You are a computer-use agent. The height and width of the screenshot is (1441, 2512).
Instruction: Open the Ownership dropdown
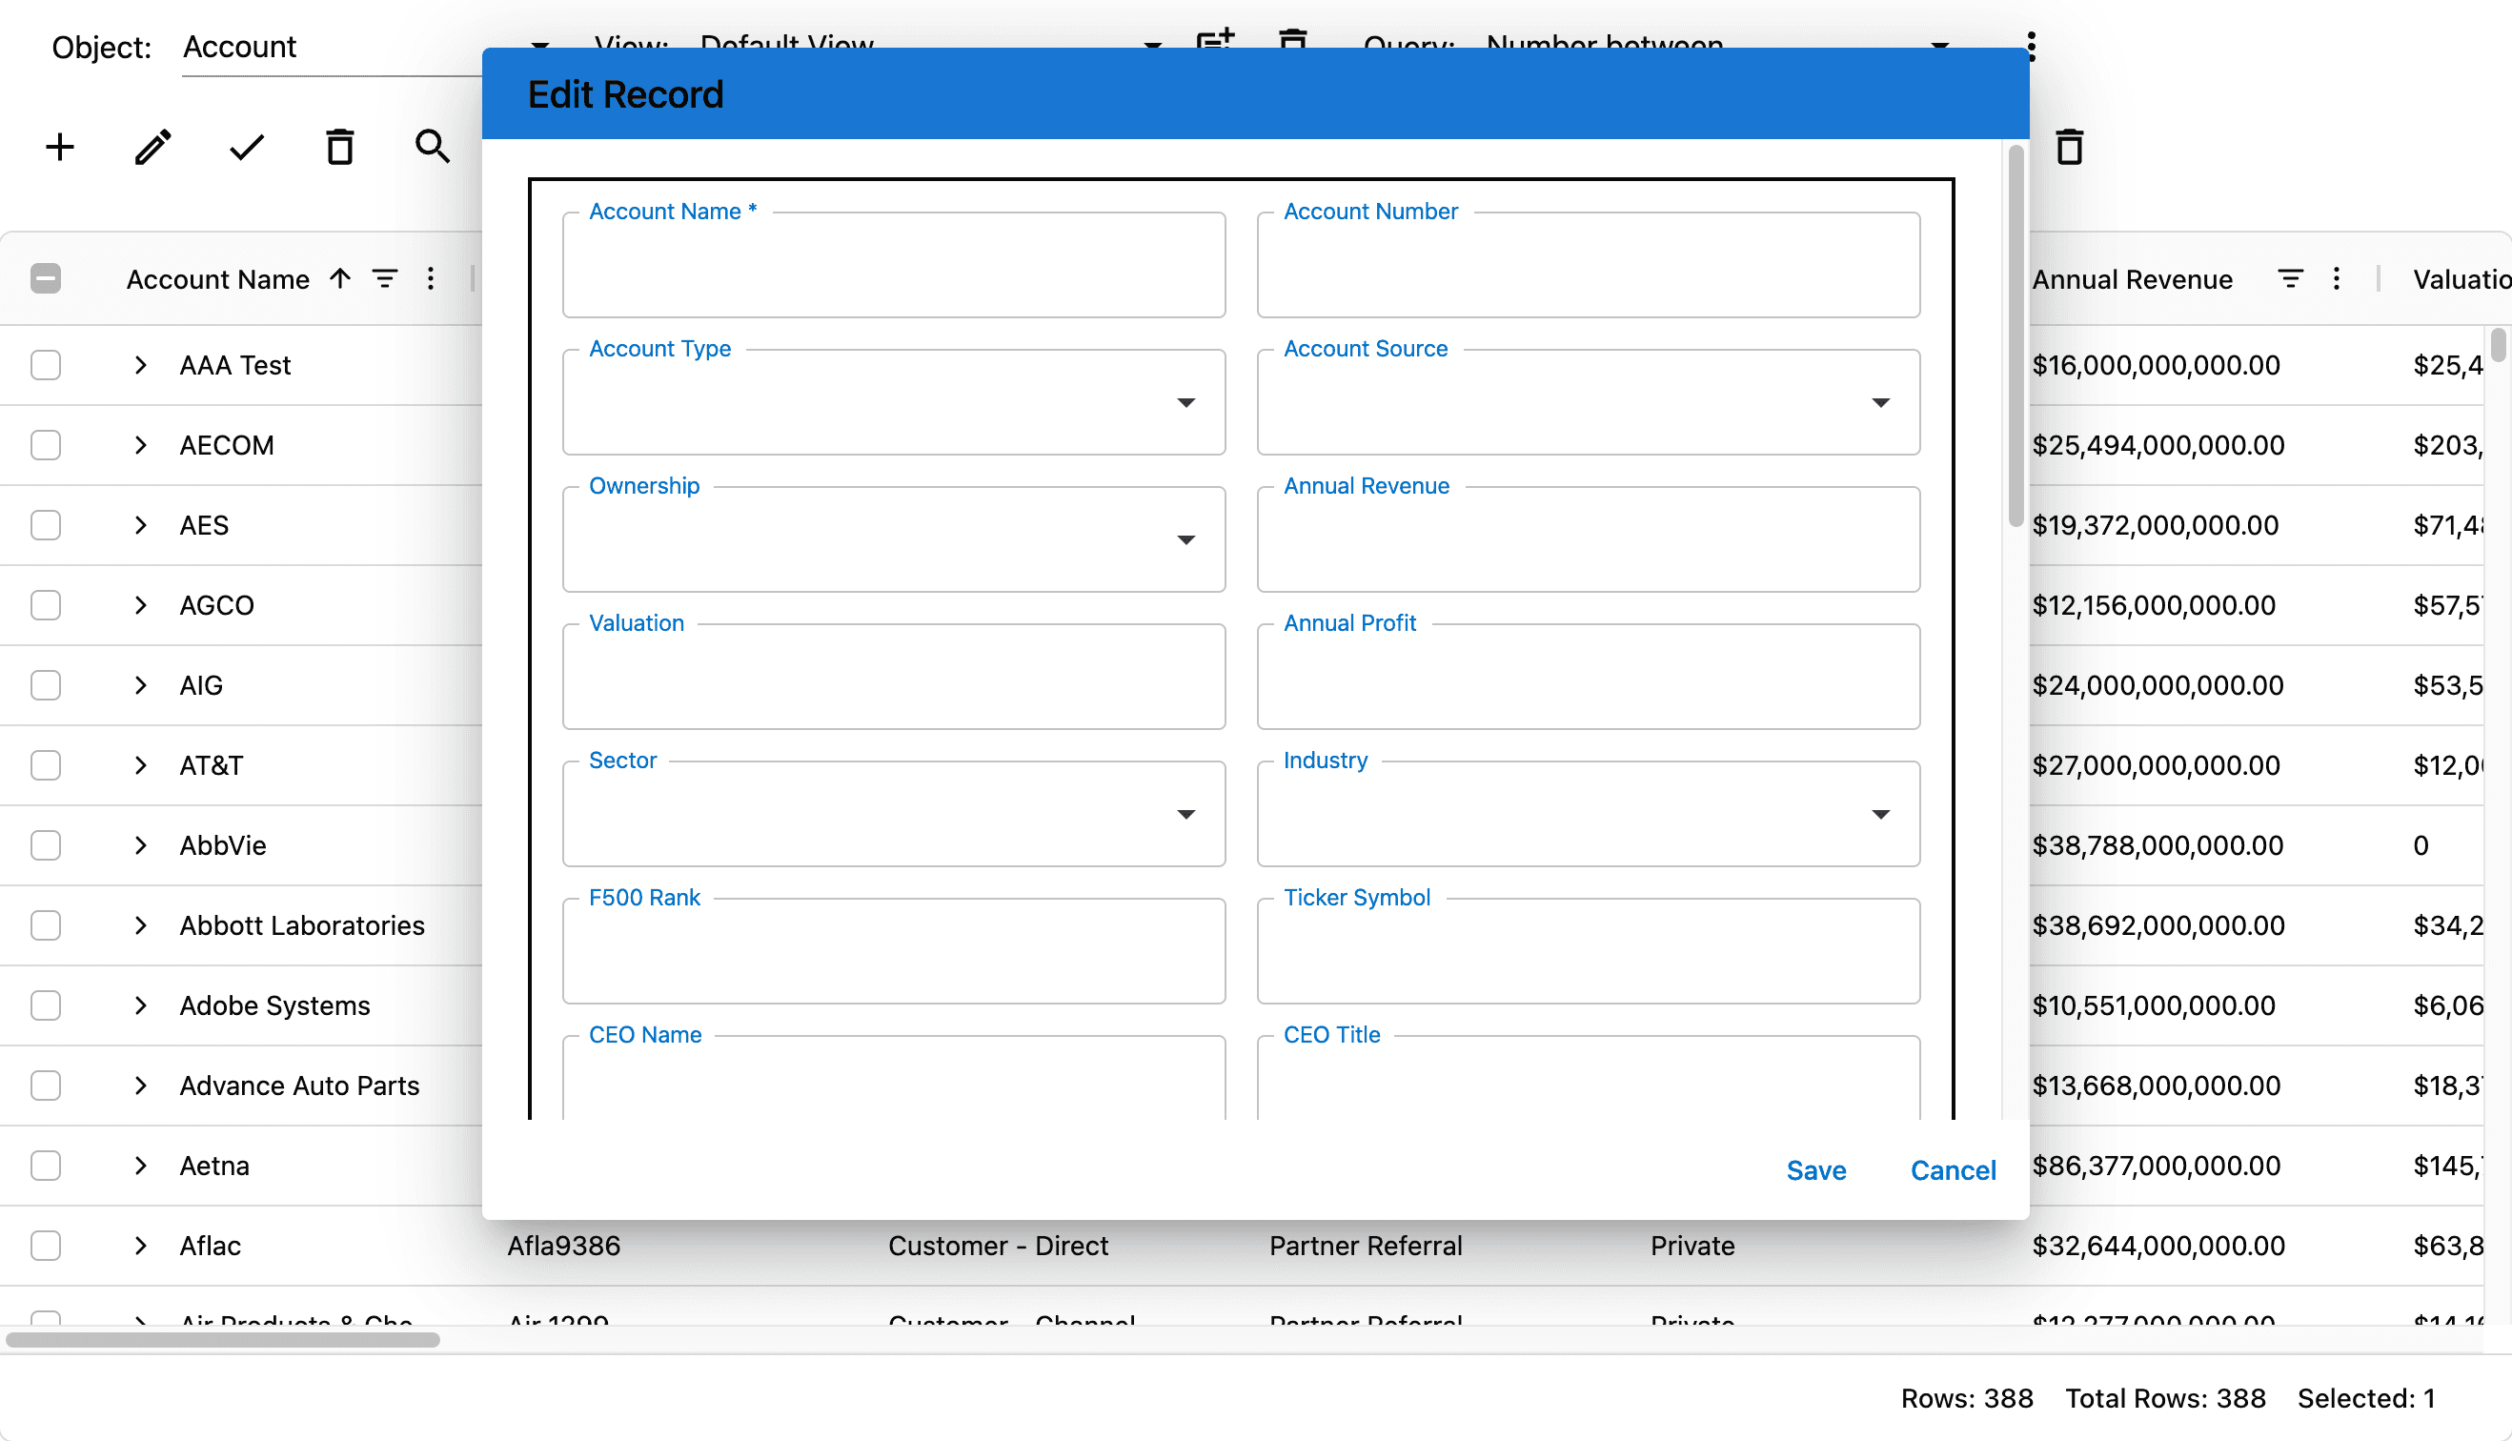1185,540
